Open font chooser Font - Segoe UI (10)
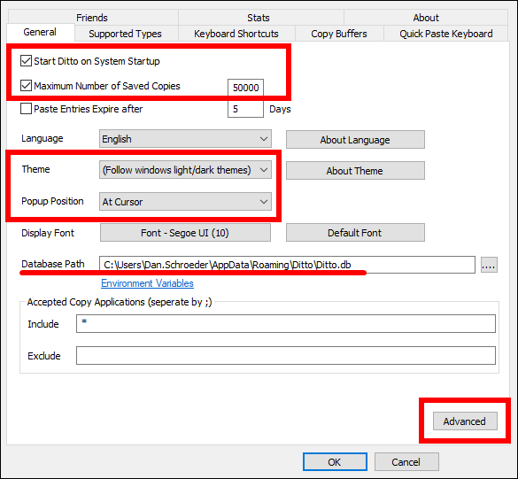 click(185, 233)
